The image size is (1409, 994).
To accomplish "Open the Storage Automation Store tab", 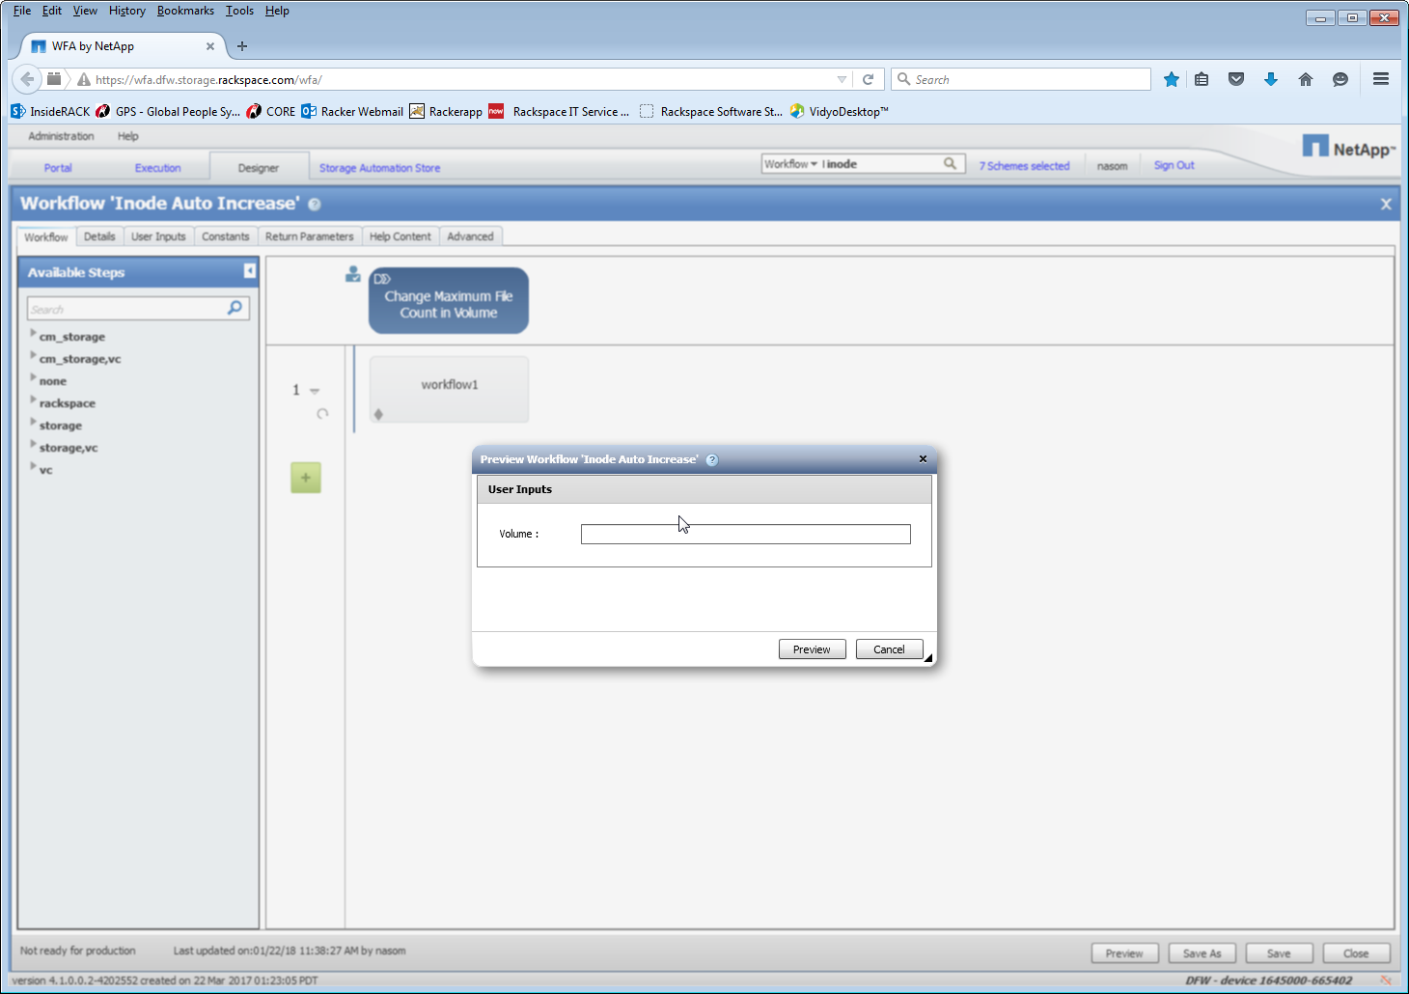I will (379, 168).
